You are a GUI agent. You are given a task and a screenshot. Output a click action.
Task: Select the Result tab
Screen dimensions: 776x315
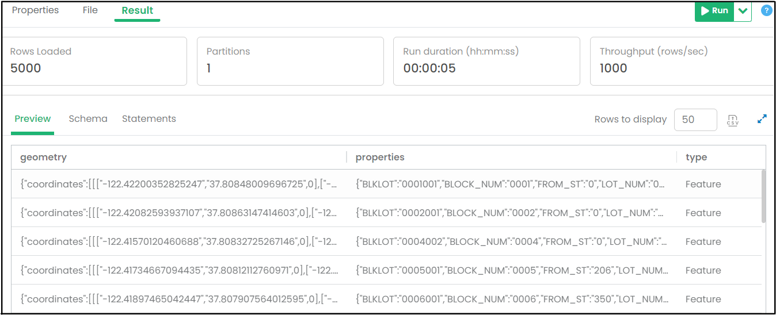pyautogui.click(x=138, y=10)
